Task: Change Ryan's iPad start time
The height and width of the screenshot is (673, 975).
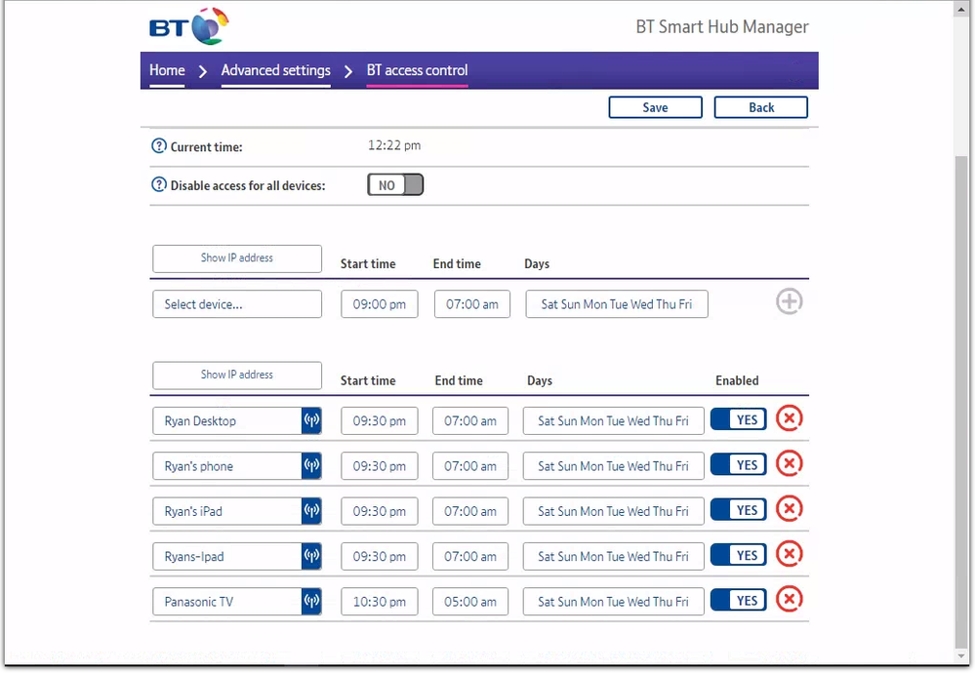Action: click(380, 511)
